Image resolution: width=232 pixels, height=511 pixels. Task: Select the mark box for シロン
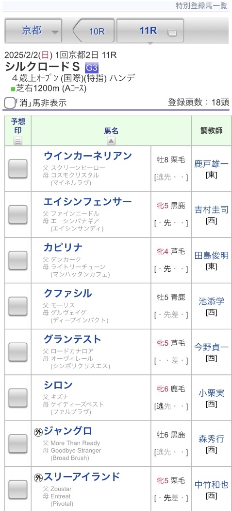(x=18, y=398)
